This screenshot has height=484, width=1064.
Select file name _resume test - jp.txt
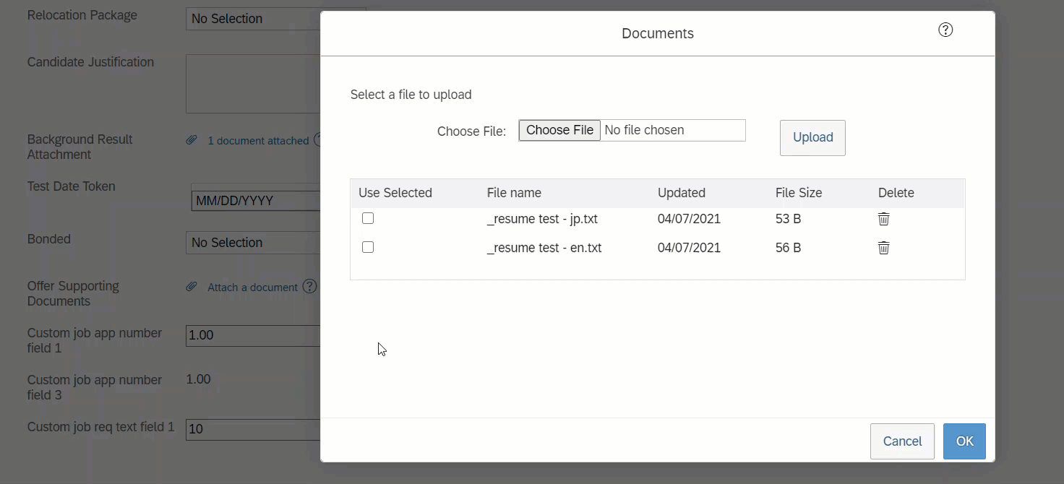[542, 219]
